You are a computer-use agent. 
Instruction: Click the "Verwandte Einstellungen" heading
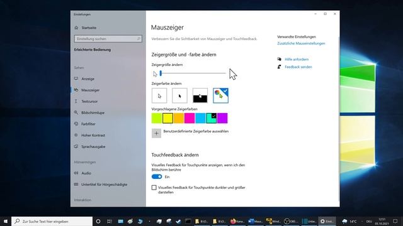click(x=297, y=37)
